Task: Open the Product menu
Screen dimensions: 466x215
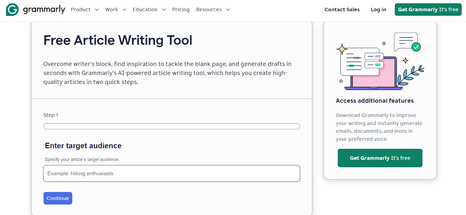Action: point(81,10)
